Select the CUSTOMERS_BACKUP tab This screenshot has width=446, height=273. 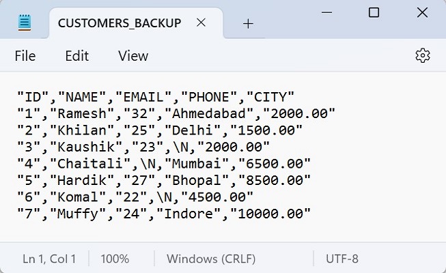pos(120,23)
